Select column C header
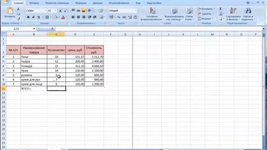 (x=56, y=35)
